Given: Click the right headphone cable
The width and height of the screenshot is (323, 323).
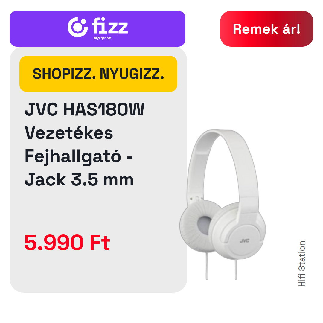Looking at the screenshot, I should (x=236, y=269).
